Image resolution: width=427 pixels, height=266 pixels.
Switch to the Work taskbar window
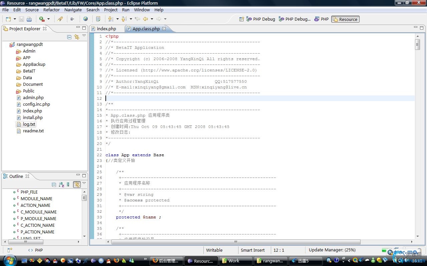pos(237,261)
